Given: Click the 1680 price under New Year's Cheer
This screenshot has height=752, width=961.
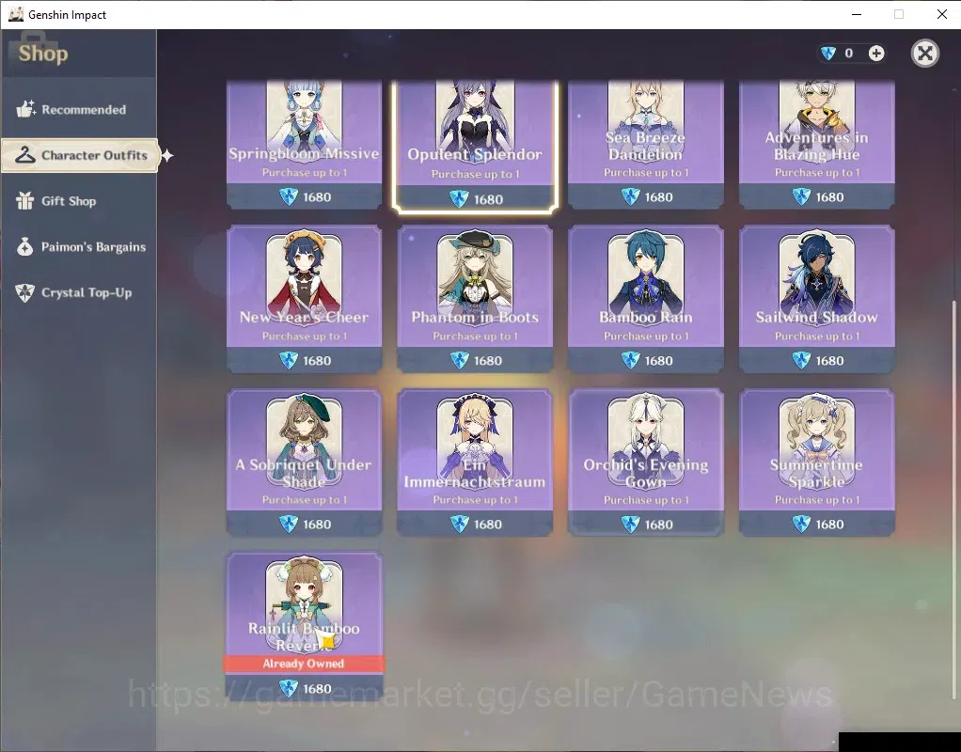Looking at the screenshot, I should coord(306,360).
